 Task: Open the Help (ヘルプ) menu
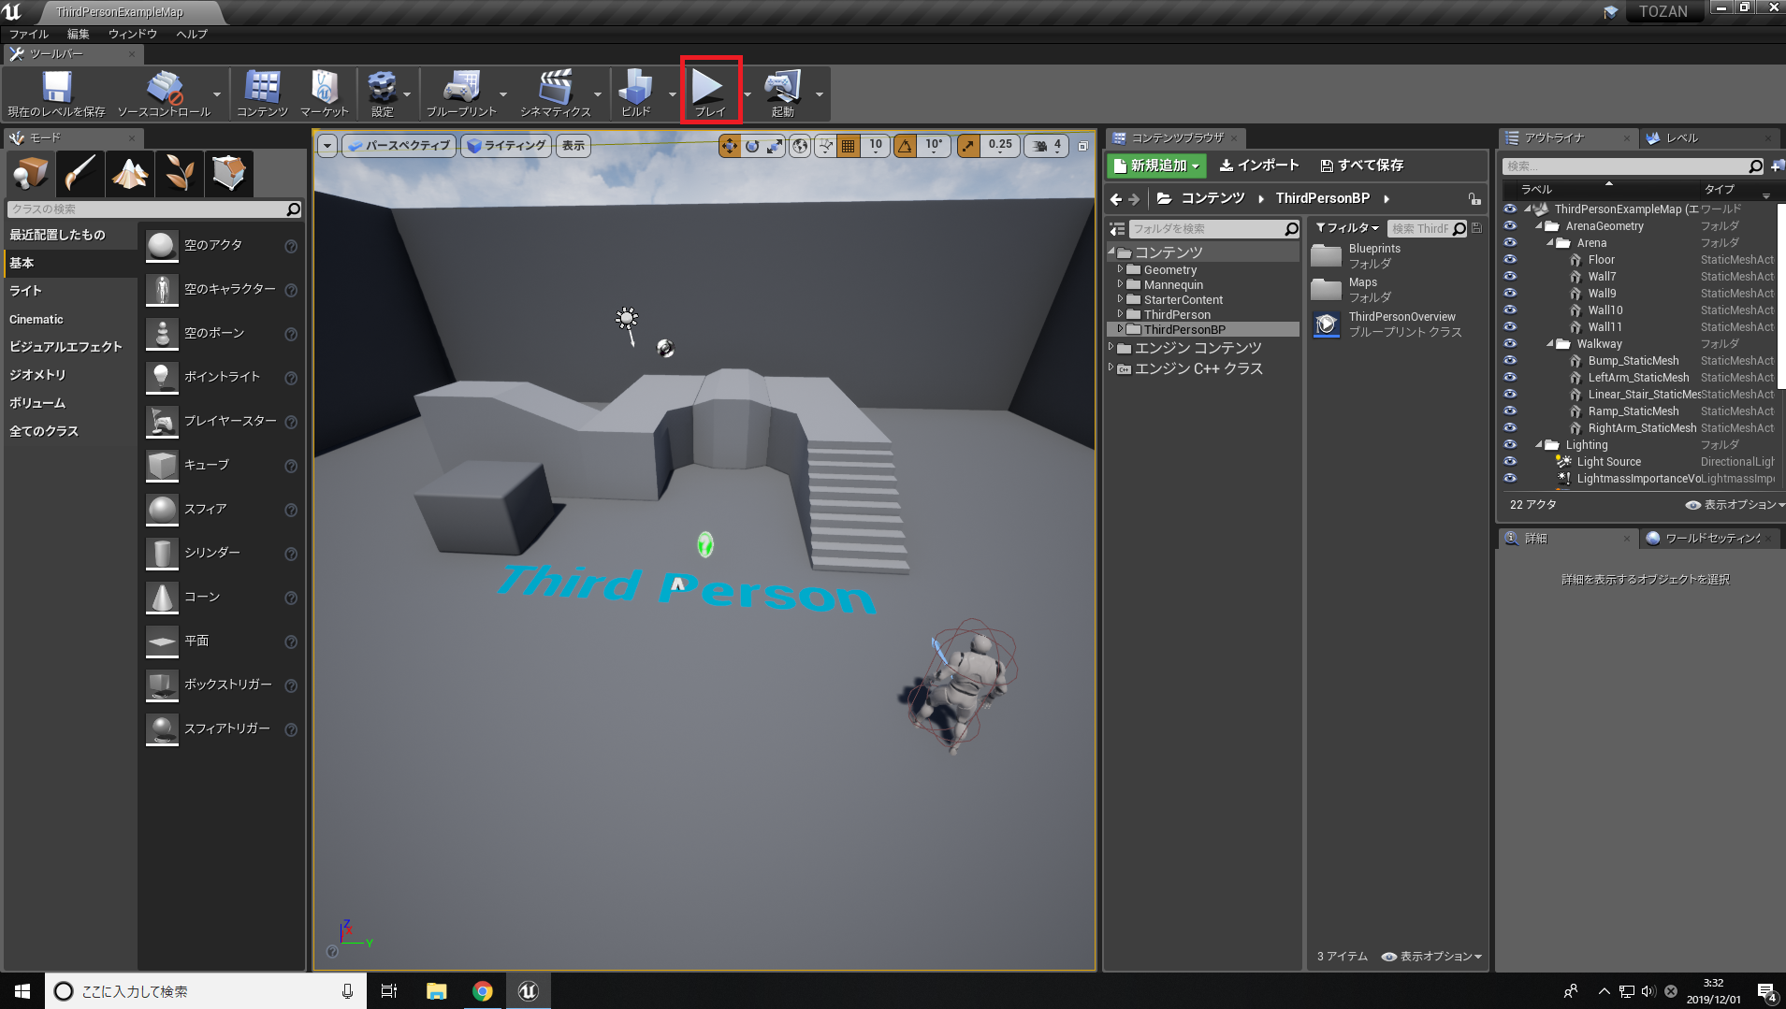[192, 34]
